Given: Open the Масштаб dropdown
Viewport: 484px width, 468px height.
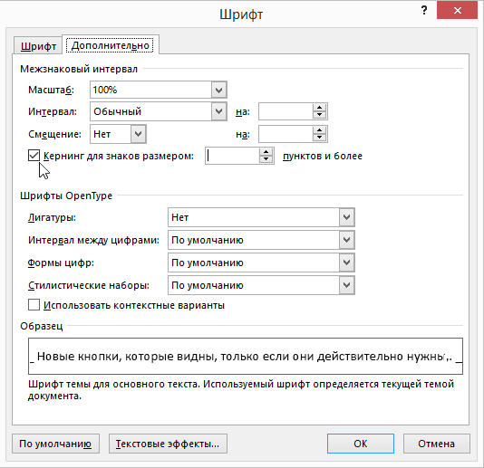Looking at the screenshot, I should point(218,90).
